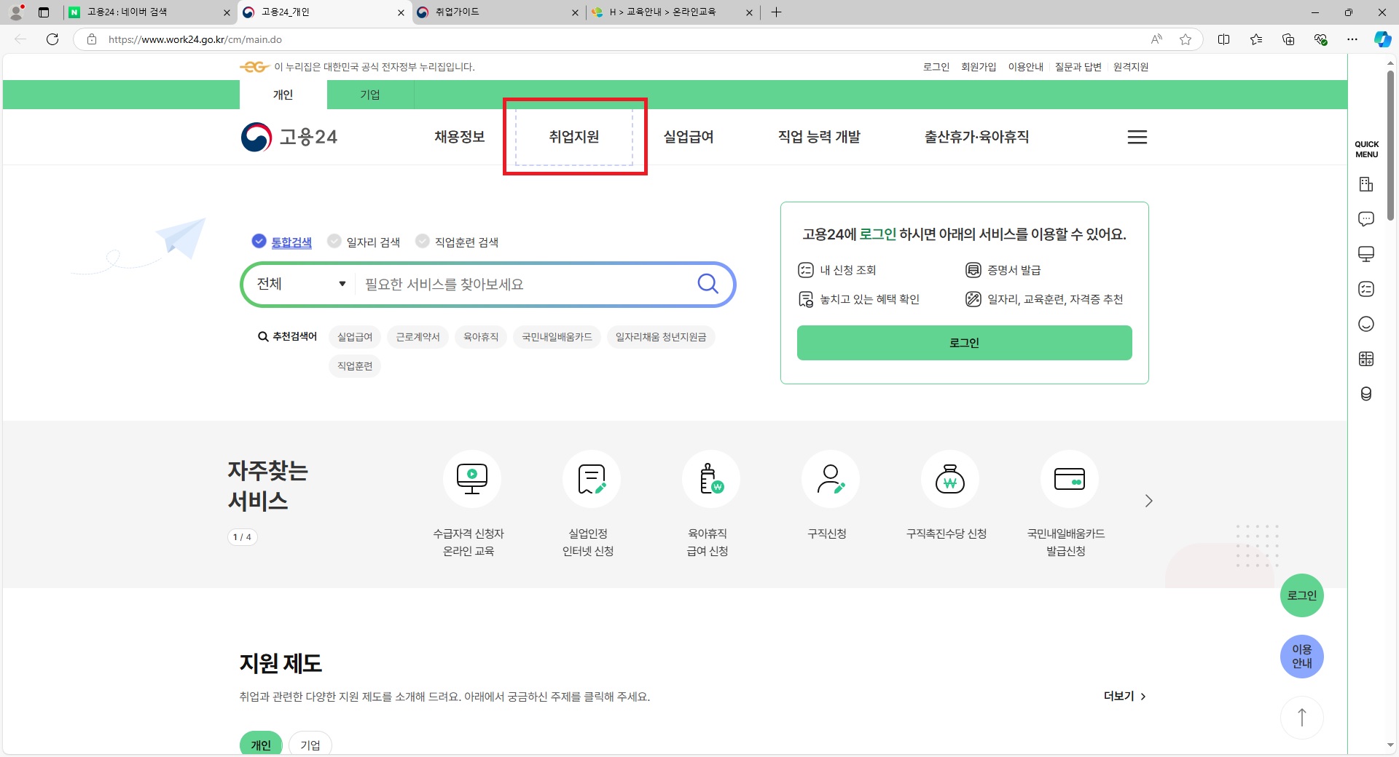Viewport: 1399px width, 757px height.
Task: Click the green 로그인 button in login box
Action: pos(964,343)
